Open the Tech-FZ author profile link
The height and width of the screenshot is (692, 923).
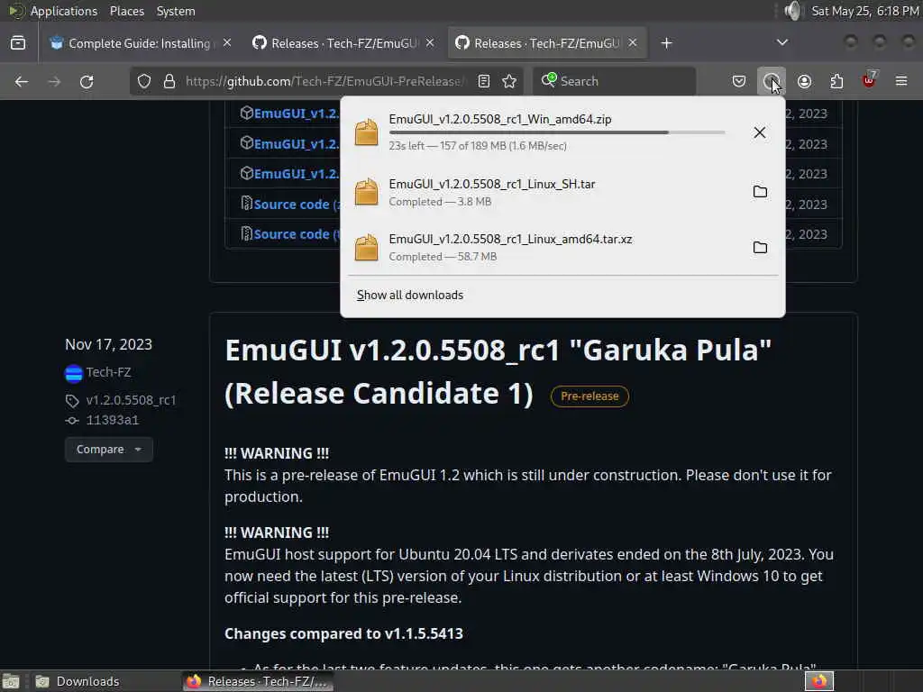(x=108, y=372)
